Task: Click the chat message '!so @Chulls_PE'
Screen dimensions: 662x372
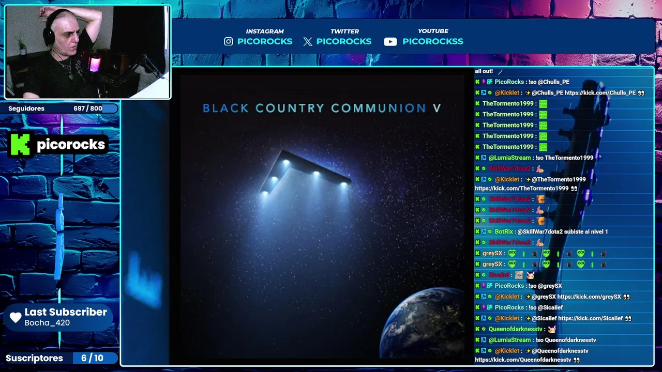Action: 549,82
